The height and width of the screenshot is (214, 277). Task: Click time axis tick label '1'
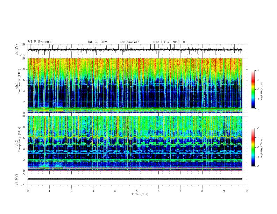(49, 191)
